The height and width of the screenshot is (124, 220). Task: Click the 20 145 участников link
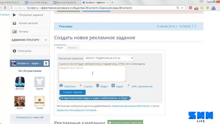[30, 71]
